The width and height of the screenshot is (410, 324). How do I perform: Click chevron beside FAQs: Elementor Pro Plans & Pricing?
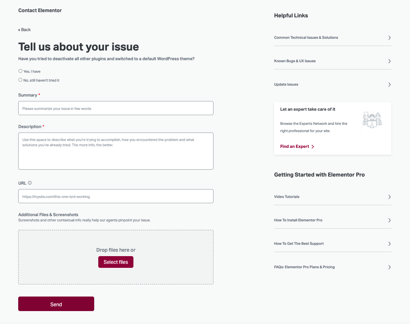pyautogui.click(x=389, y=267)
